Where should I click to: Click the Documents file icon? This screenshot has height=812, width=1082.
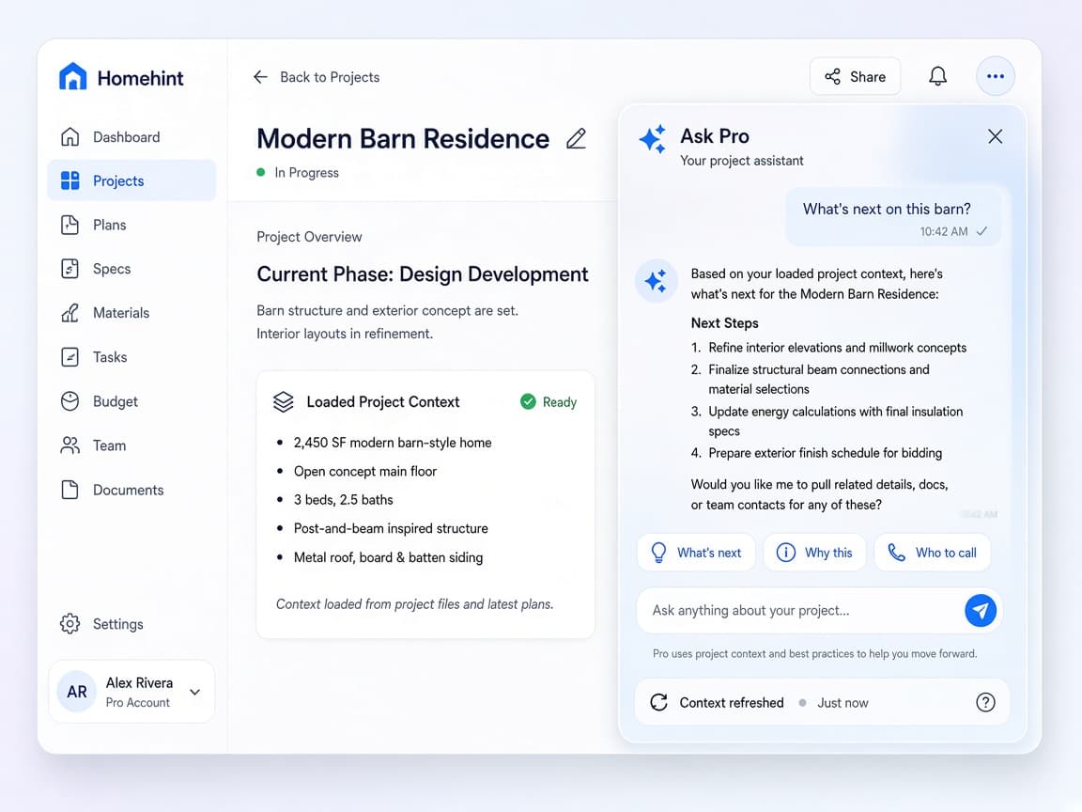70,490
